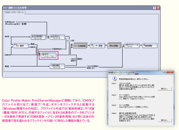Click the CMYK色調整を適用する label
This screenshot has height=130, width=179.
pyautogui.click(x=76, y=60)
